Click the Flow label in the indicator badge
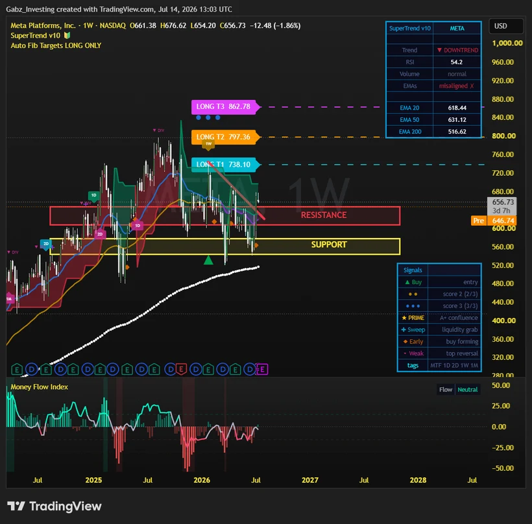 [x=446, y=390]
